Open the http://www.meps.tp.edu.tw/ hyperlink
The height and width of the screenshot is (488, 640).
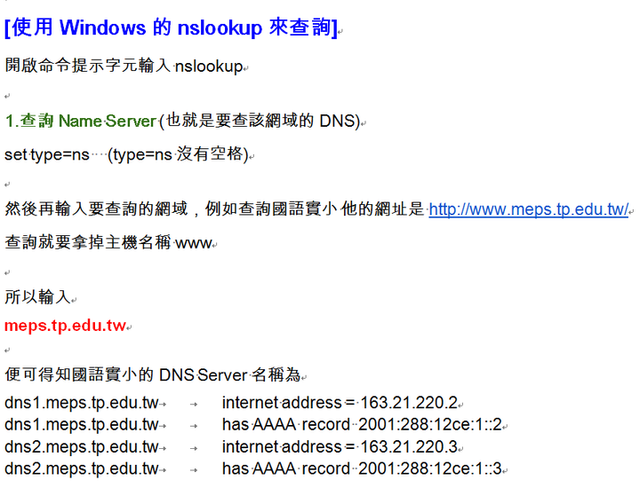pyautogui.click(x=529, y=209)
